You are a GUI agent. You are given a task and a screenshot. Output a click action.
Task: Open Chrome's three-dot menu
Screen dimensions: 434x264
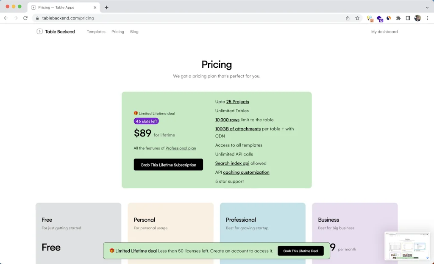427,18
